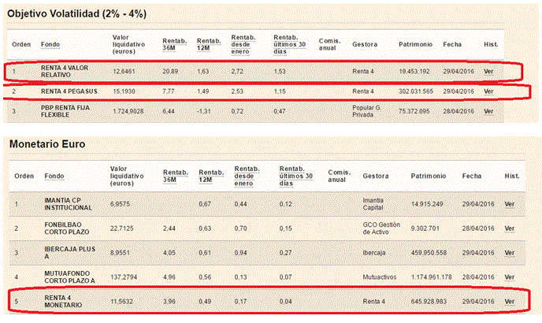Click gestora Popular G. Privada

[367, 111]
